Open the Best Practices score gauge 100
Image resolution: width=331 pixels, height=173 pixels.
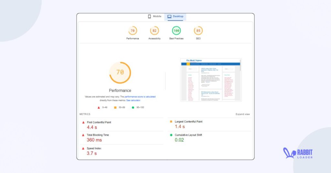pyautogui.click(x=176, y=31)
